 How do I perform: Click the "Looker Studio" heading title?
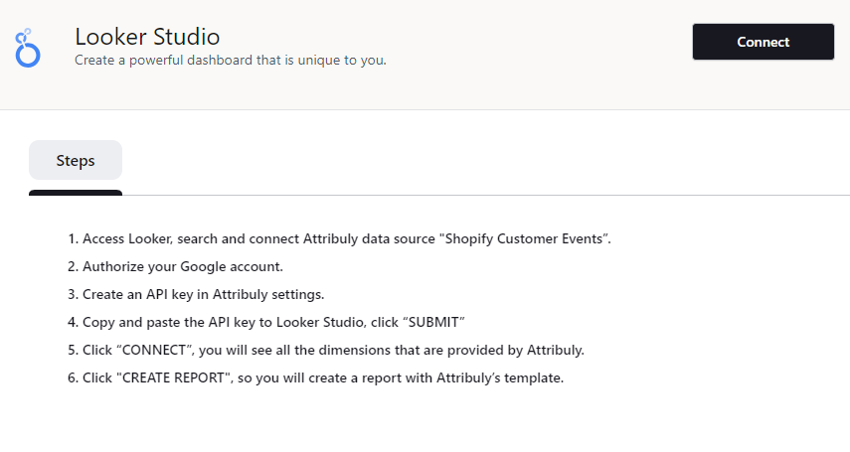(147, 37)
